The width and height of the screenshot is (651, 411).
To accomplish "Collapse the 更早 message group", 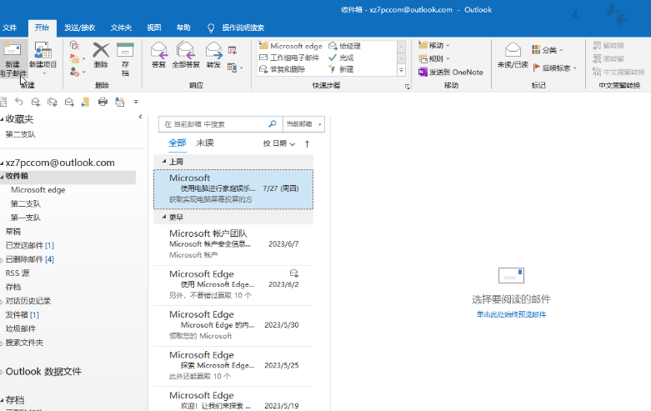I will pyautogui.click(x=164, y=217).
